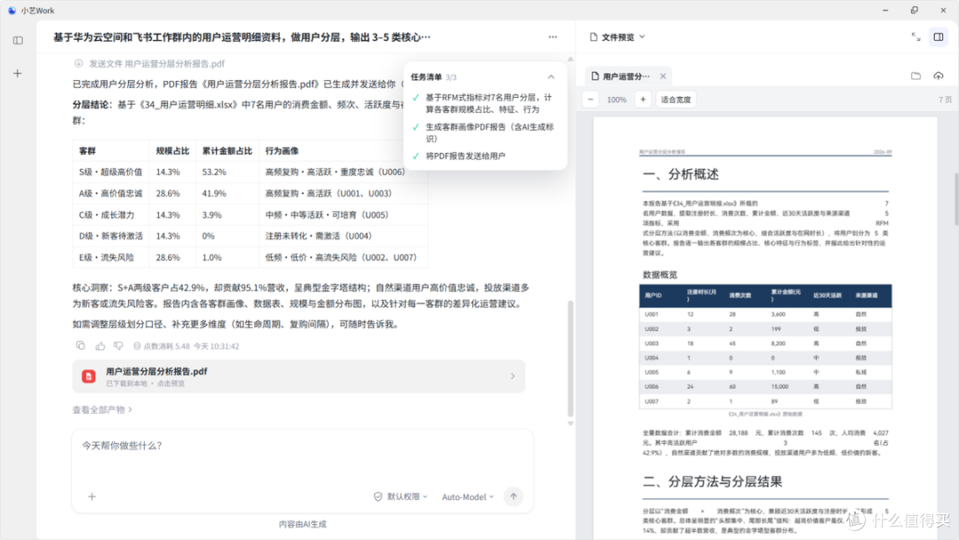The height and width of the screenshot is (540, 959).
Task: Toggle the left sidebar panel icon
Action: click(x=18, y=40)
